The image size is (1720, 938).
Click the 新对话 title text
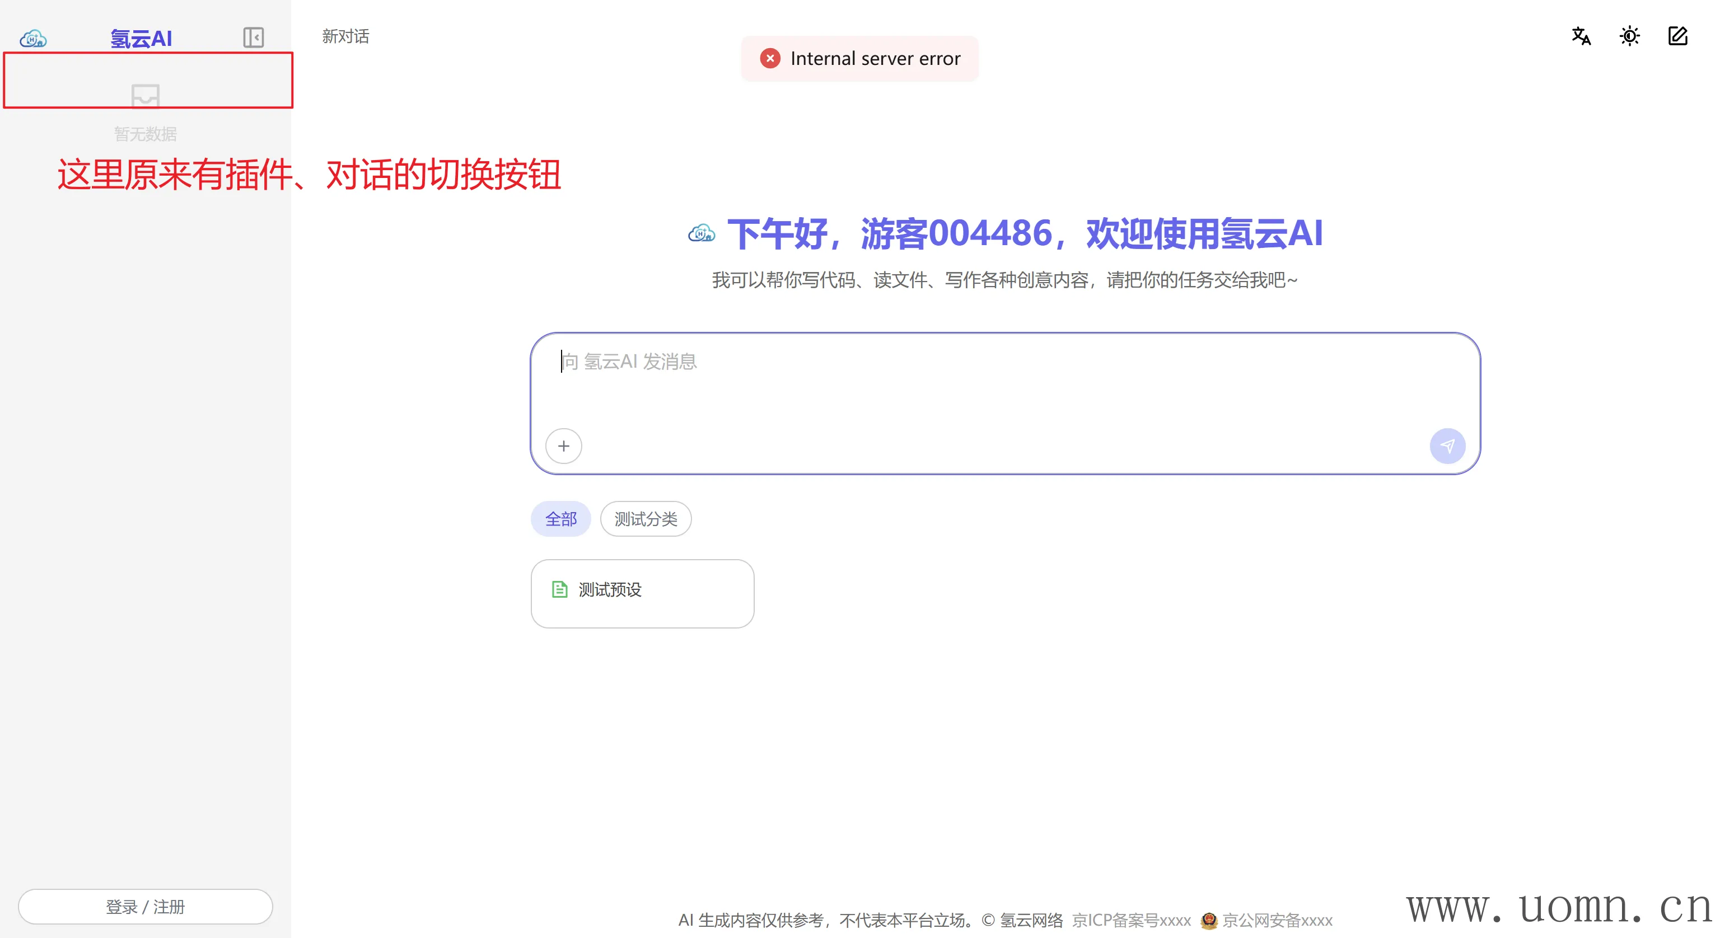[x=345, y=36]
